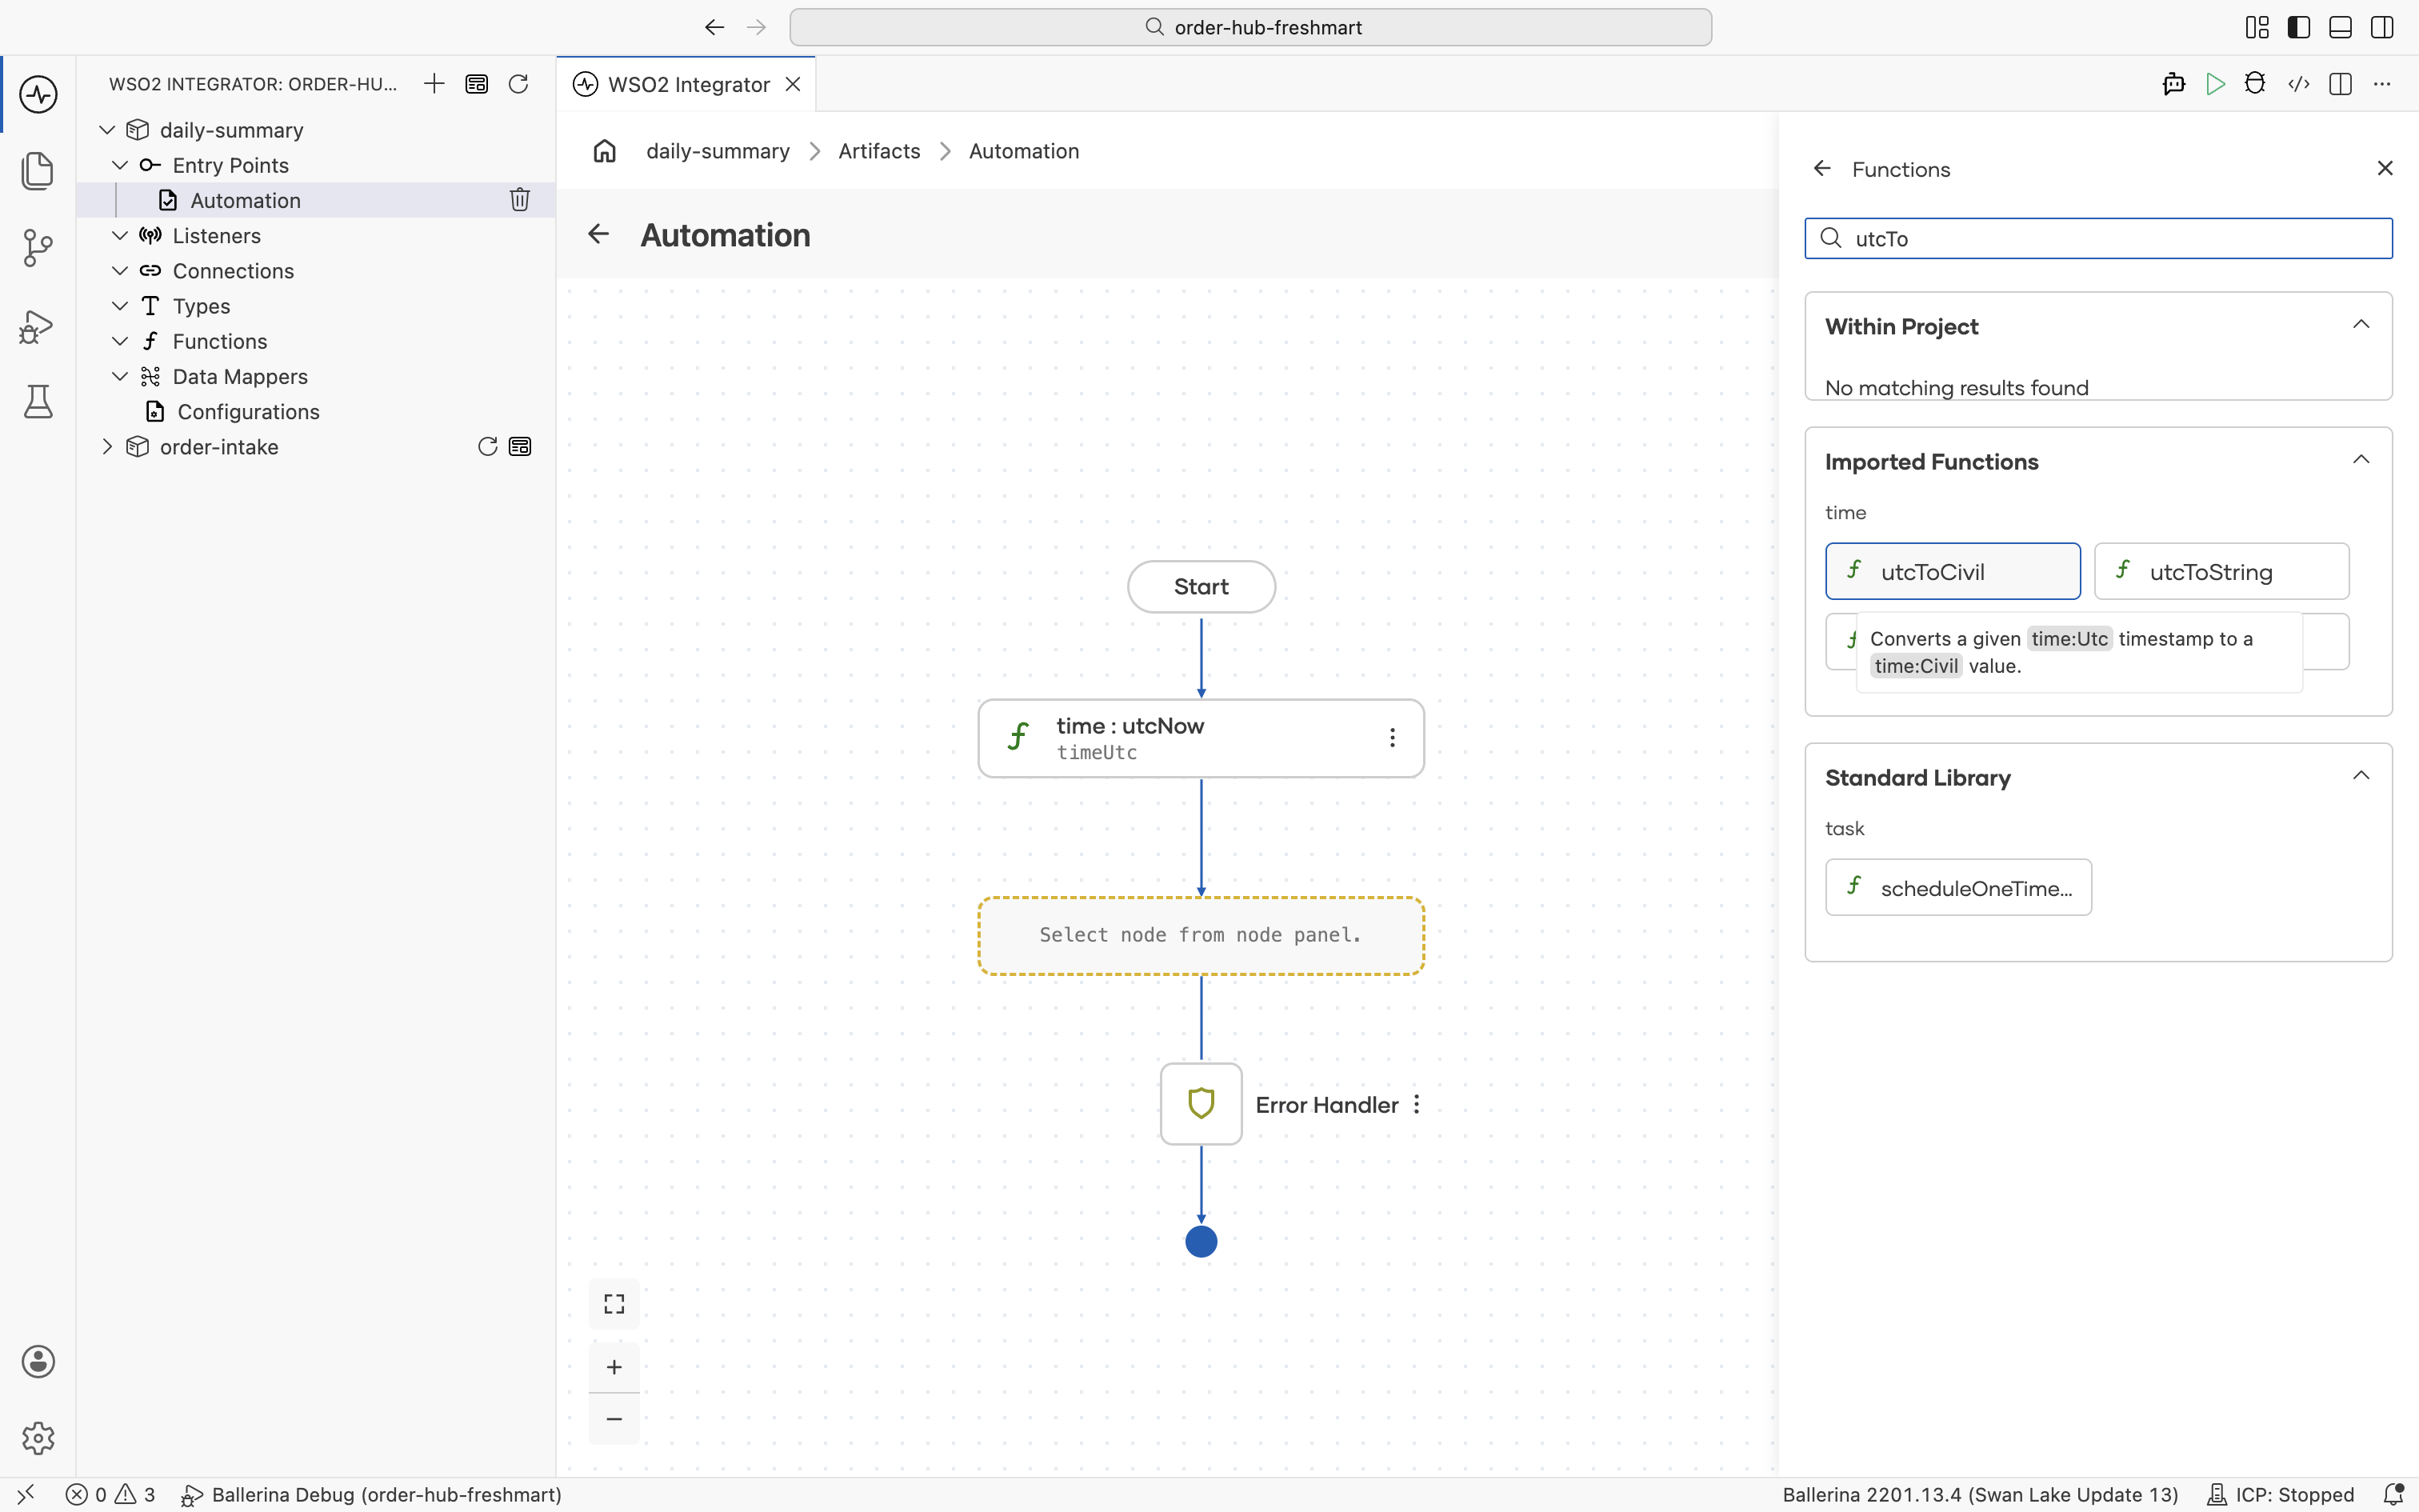This screenshot has width=2419, height=1512.
Task: Open Connections in the project tree
Action: click(233, 271)
